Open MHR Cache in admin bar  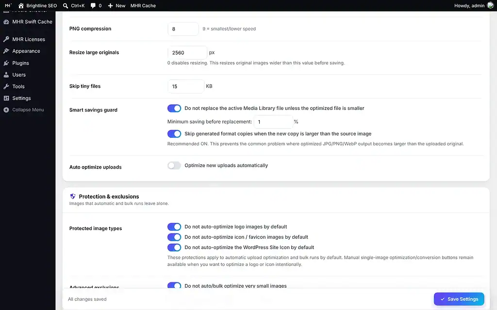click(143, 6)
